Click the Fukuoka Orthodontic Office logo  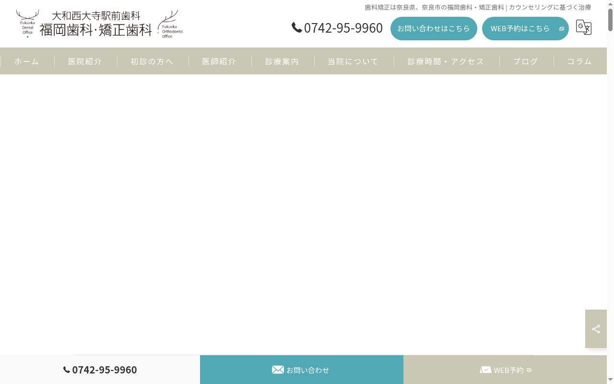click(170, 24)
